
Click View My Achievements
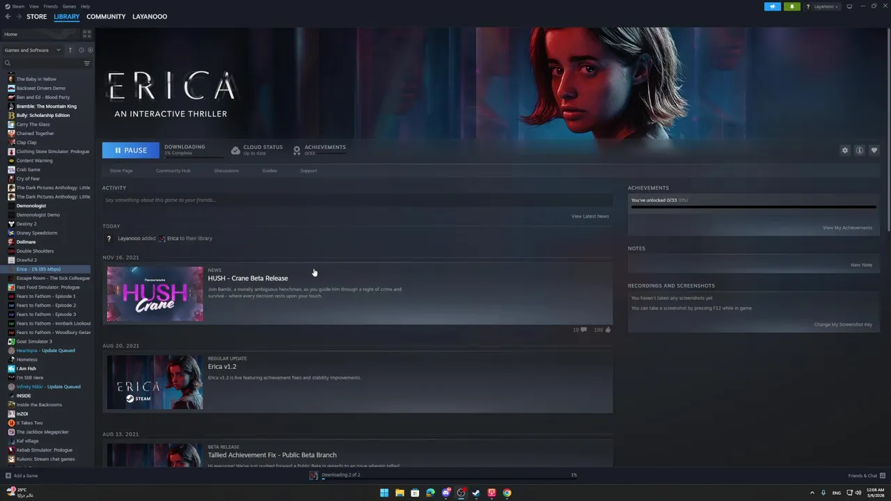pos(847,228)
